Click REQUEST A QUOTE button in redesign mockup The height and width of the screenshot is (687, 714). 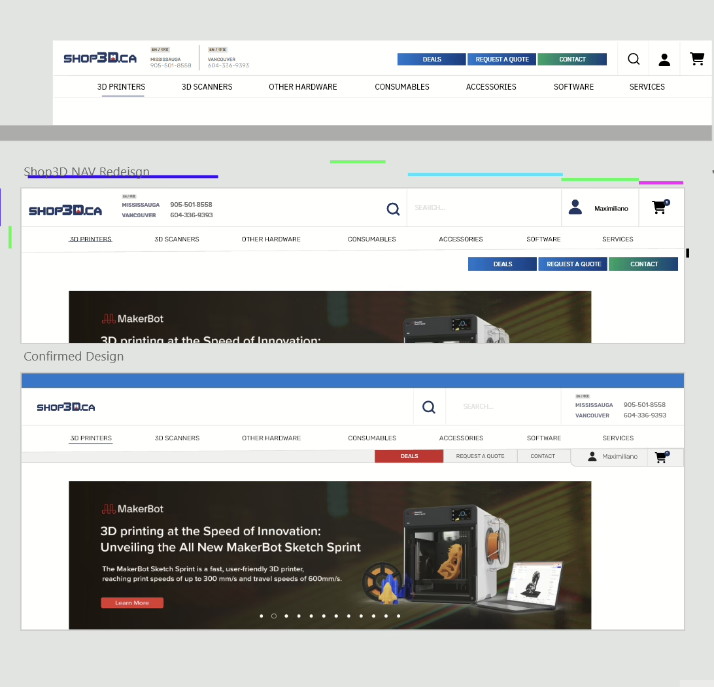573,264
